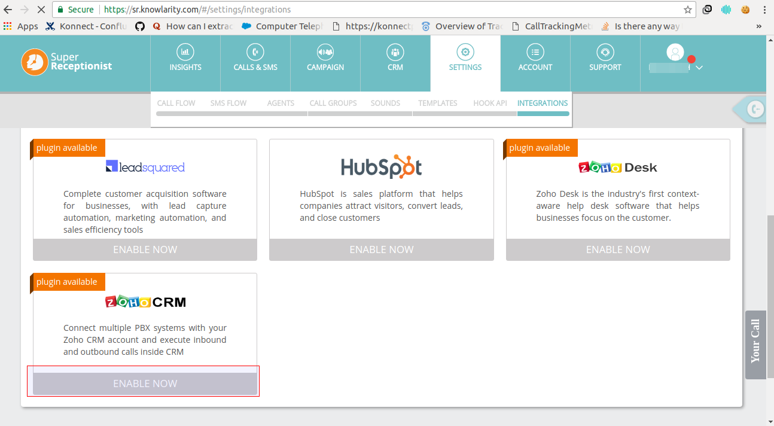Select the Integrations sub-tab

click(x=543, y=103)
